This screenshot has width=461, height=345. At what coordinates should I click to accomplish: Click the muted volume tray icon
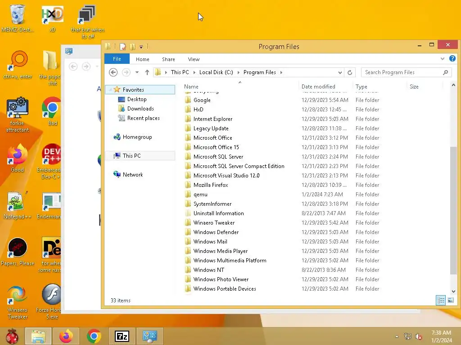pos(419,336)
